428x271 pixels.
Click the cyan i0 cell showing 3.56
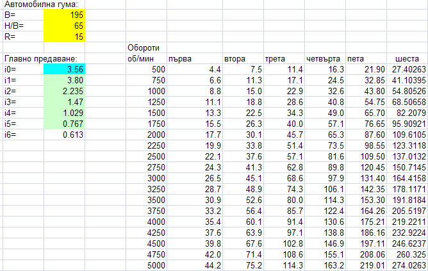pos(63,69)
